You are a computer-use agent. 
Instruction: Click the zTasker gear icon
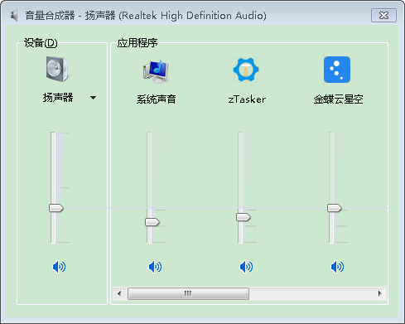[x=246, y=70]
